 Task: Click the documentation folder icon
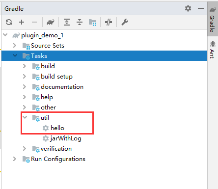pyautogui.click(x=36, y=87)
